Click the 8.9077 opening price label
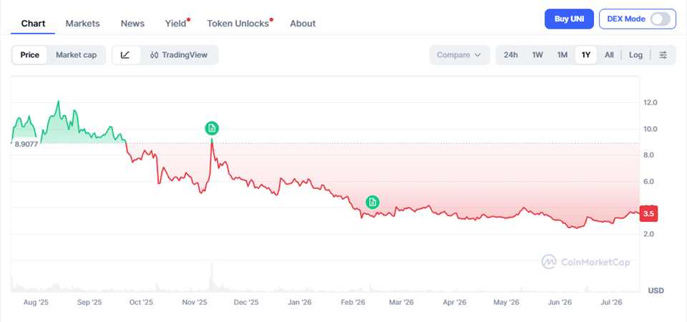Screen dimensions: 687x322 tap(26, 144)
